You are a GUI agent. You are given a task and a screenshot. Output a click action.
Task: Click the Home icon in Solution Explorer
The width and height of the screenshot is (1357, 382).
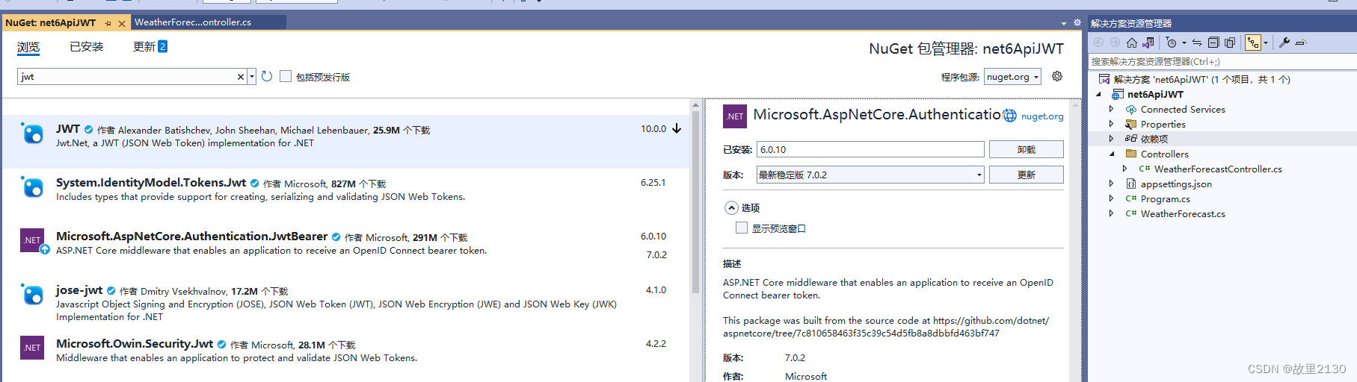(x=1132, y=43)
